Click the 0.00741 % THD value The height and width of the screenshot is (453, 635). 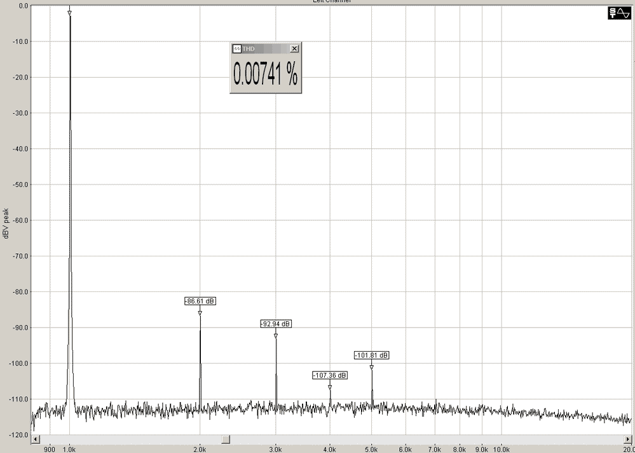tap(266, 74)
